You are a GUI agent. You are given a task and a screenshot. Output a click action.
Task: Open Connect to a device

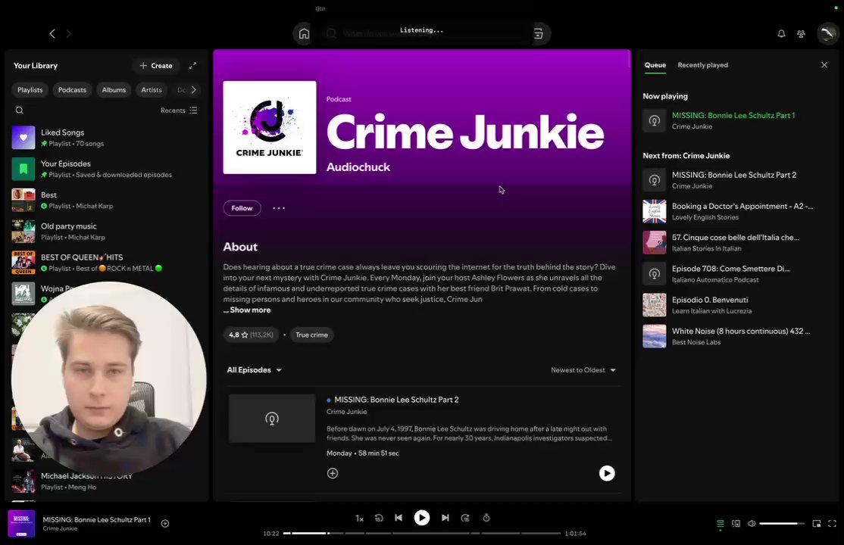[x=736, y=524]
